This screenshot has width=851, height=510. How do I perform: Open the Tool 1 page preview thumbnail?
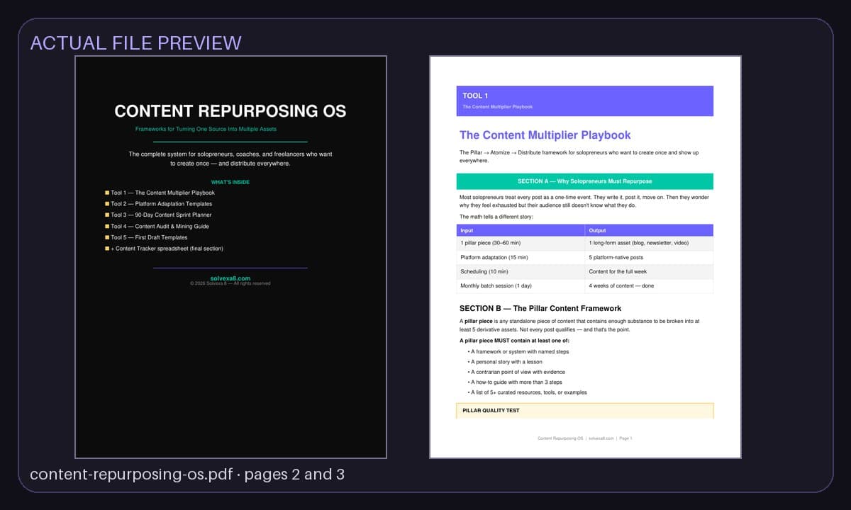(585, 257)
